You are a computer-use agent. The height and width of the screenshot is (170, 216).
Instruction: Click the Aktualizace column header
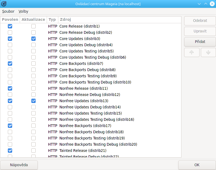tap(33, 19)
